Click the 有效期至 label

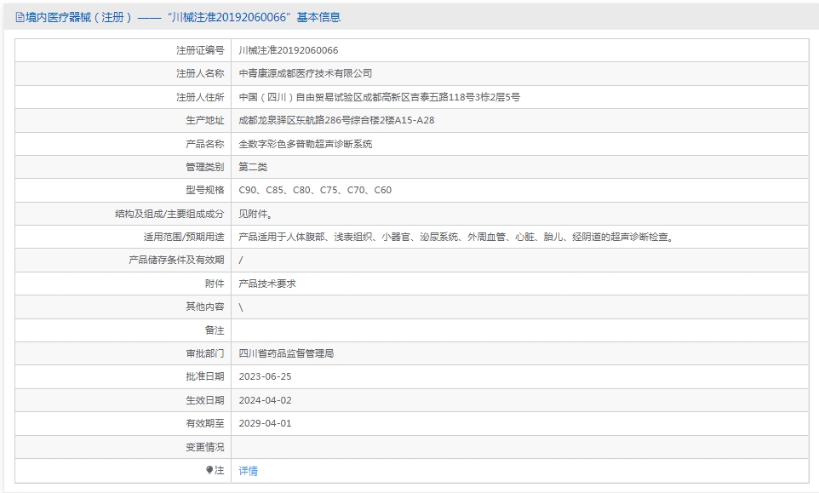204,423
